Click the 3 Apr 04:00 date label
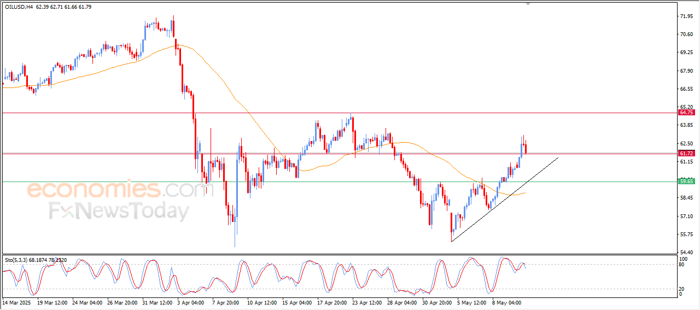Viewport: 700px width, 310px height. point(190,302)
